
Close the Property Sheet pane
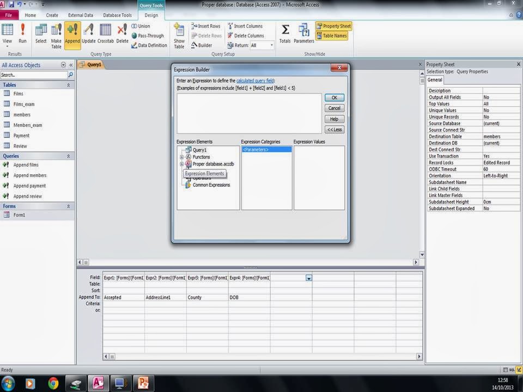tap(518, 64)
